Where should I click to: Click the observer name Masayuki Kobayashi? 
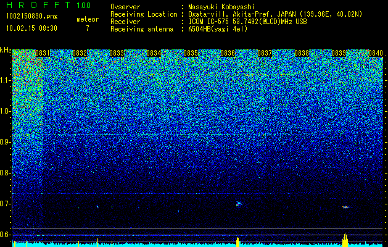coord(221,7)
